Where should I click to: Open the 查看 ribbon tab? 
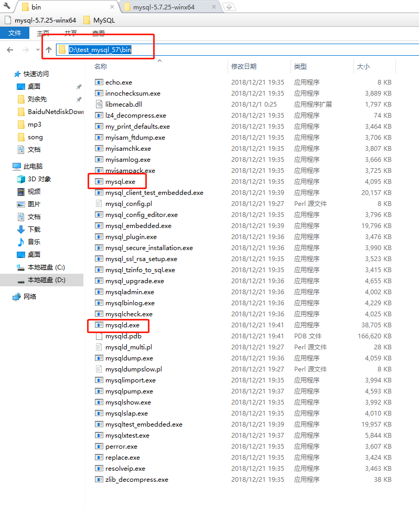(99, 33)
